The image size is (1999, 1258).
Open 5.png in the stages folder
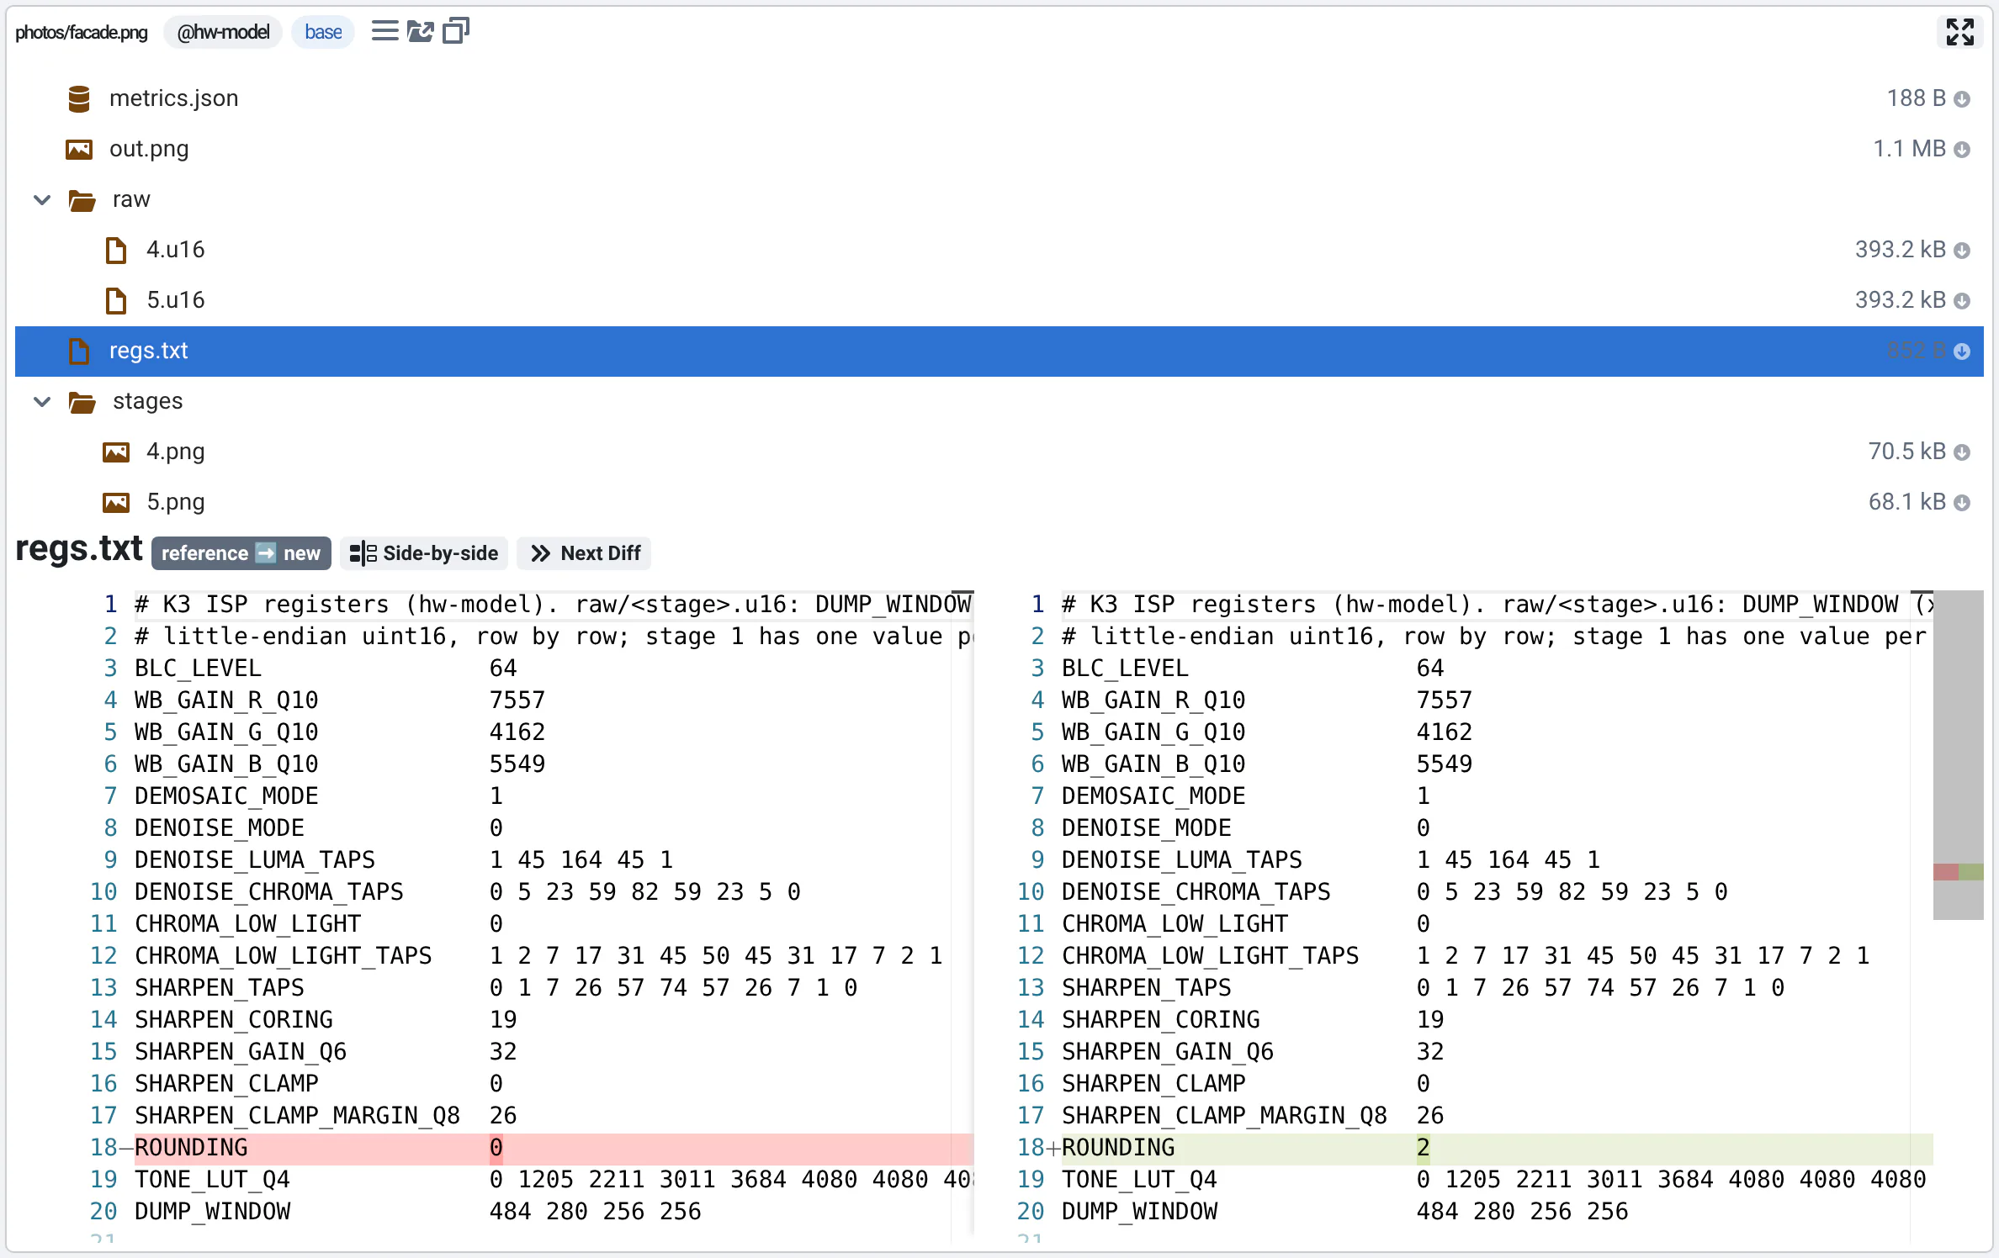tap(176, 502)
